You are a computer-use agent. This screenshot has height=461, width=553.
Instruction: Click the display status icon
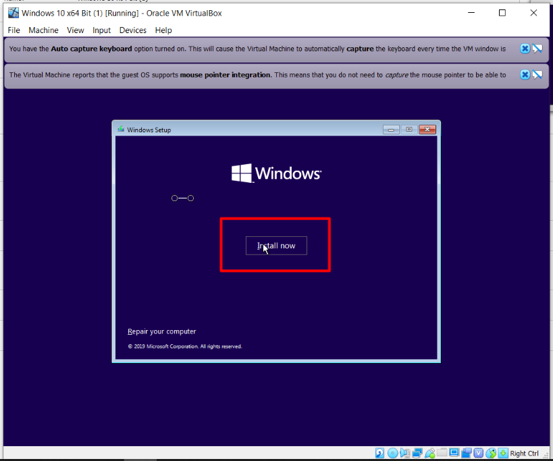click(x=454, y=452)
